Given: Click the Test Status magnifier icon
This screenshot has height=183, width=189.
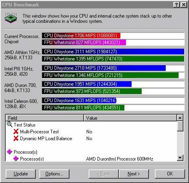Looking at the screenshot, I should click(x=9, y=125).
